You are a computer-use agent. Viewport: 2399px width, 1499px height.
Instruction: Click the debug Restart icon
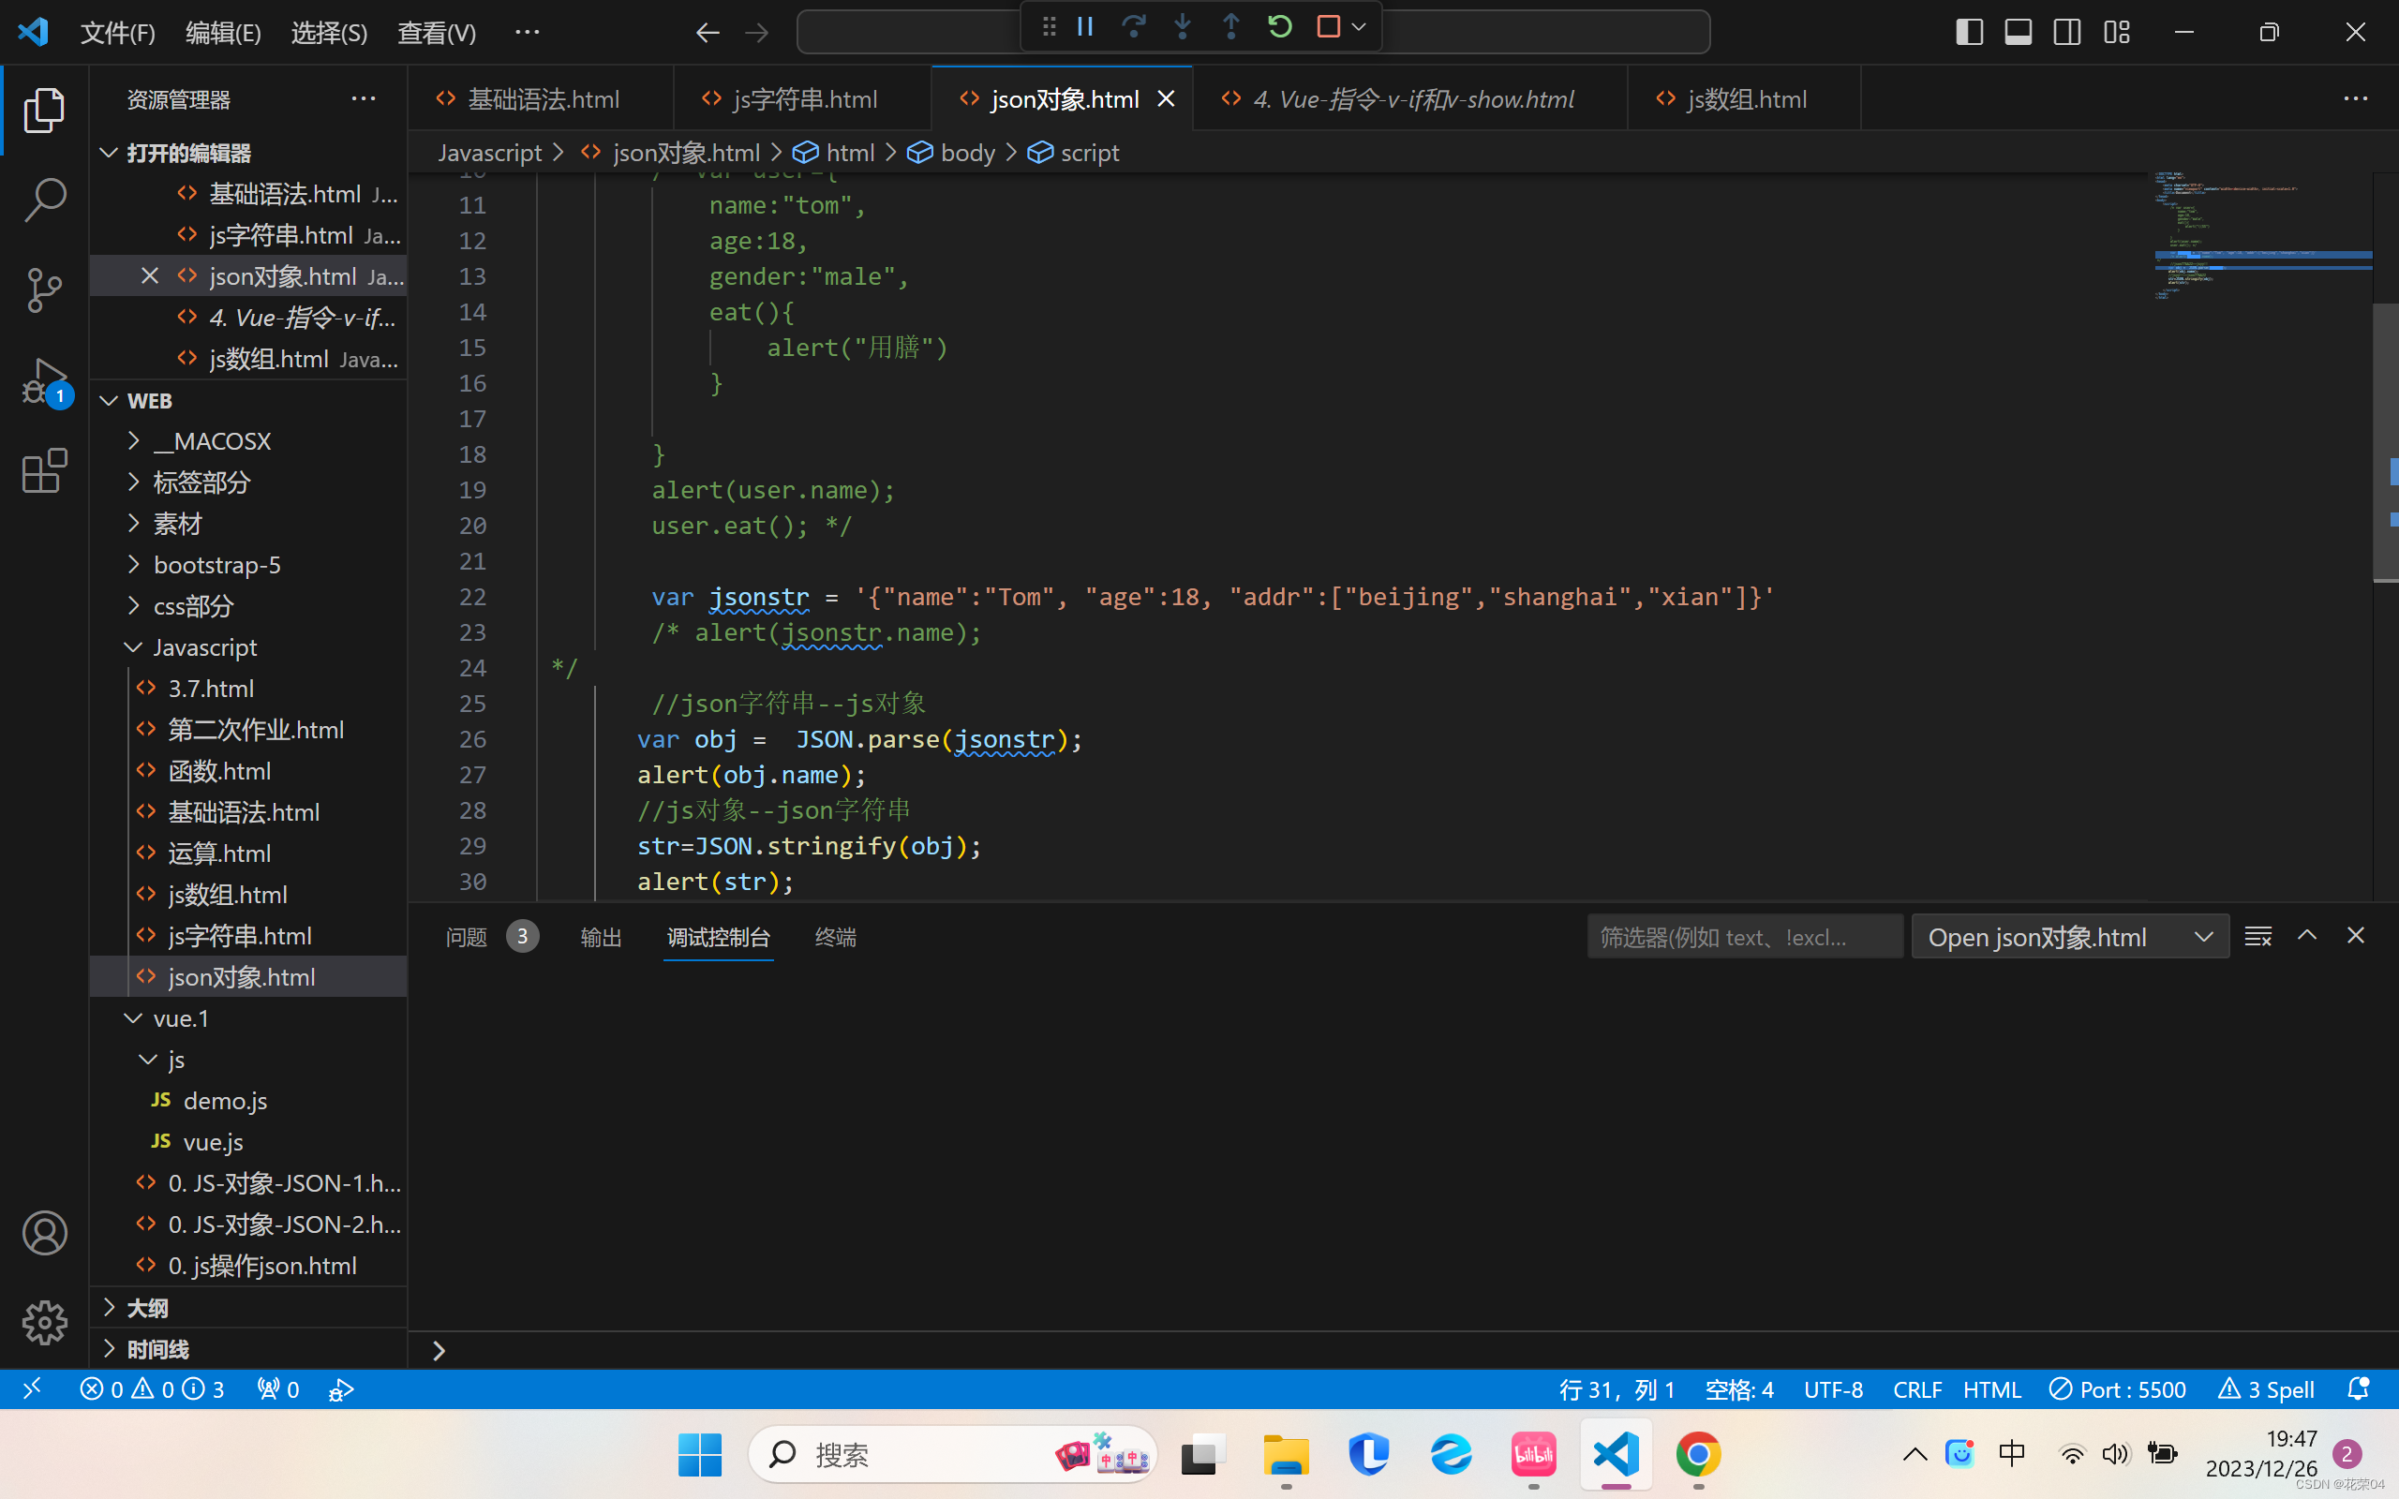point(1280,27)
